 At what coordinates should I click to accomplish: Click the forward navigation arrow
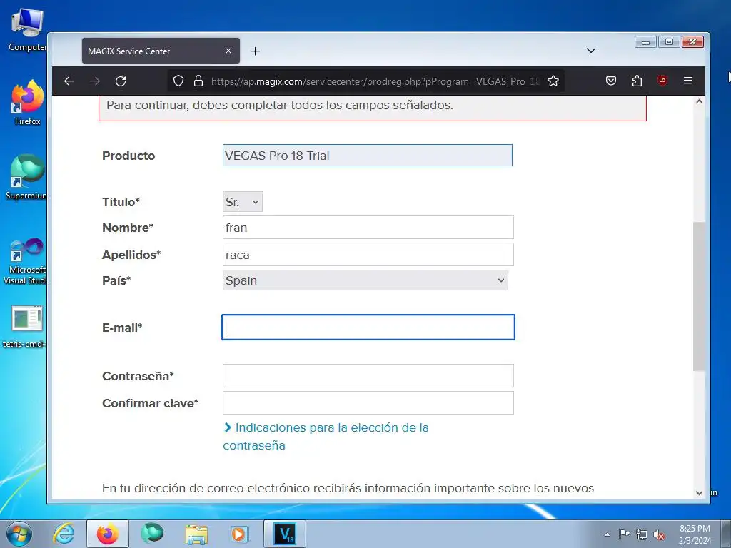(x=95, y=81)
